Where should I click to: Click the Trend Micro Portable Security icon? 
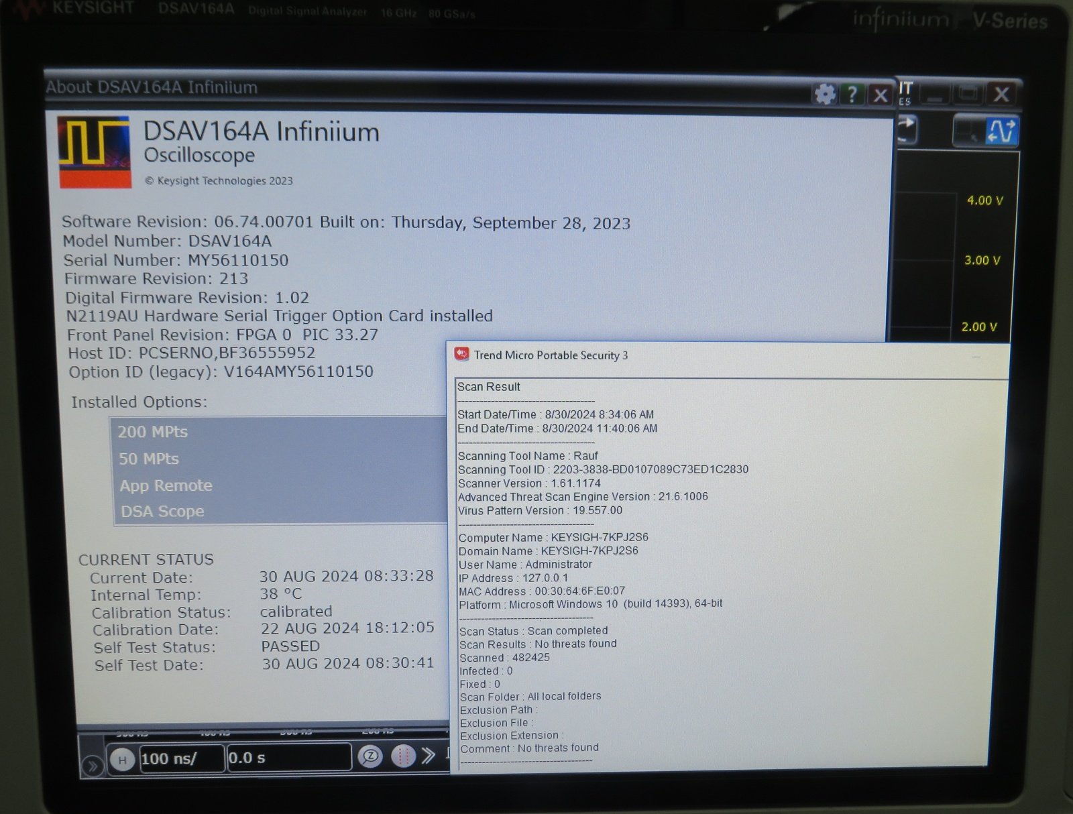point(461,354)
